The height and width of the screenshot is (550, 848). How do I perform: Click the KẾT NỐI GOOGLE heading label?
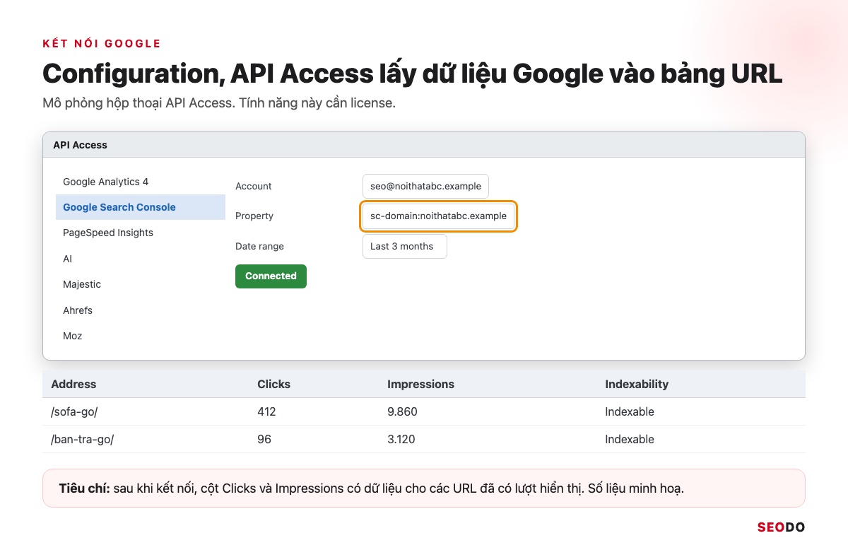102,44
